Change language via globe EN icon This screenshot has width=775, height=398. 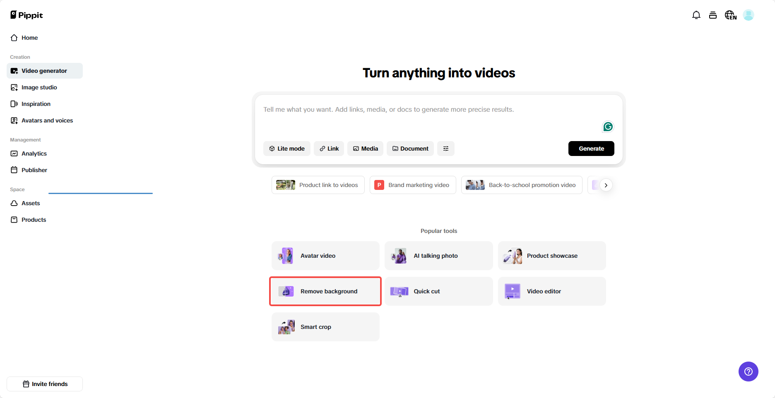click(x=731, y=15)
